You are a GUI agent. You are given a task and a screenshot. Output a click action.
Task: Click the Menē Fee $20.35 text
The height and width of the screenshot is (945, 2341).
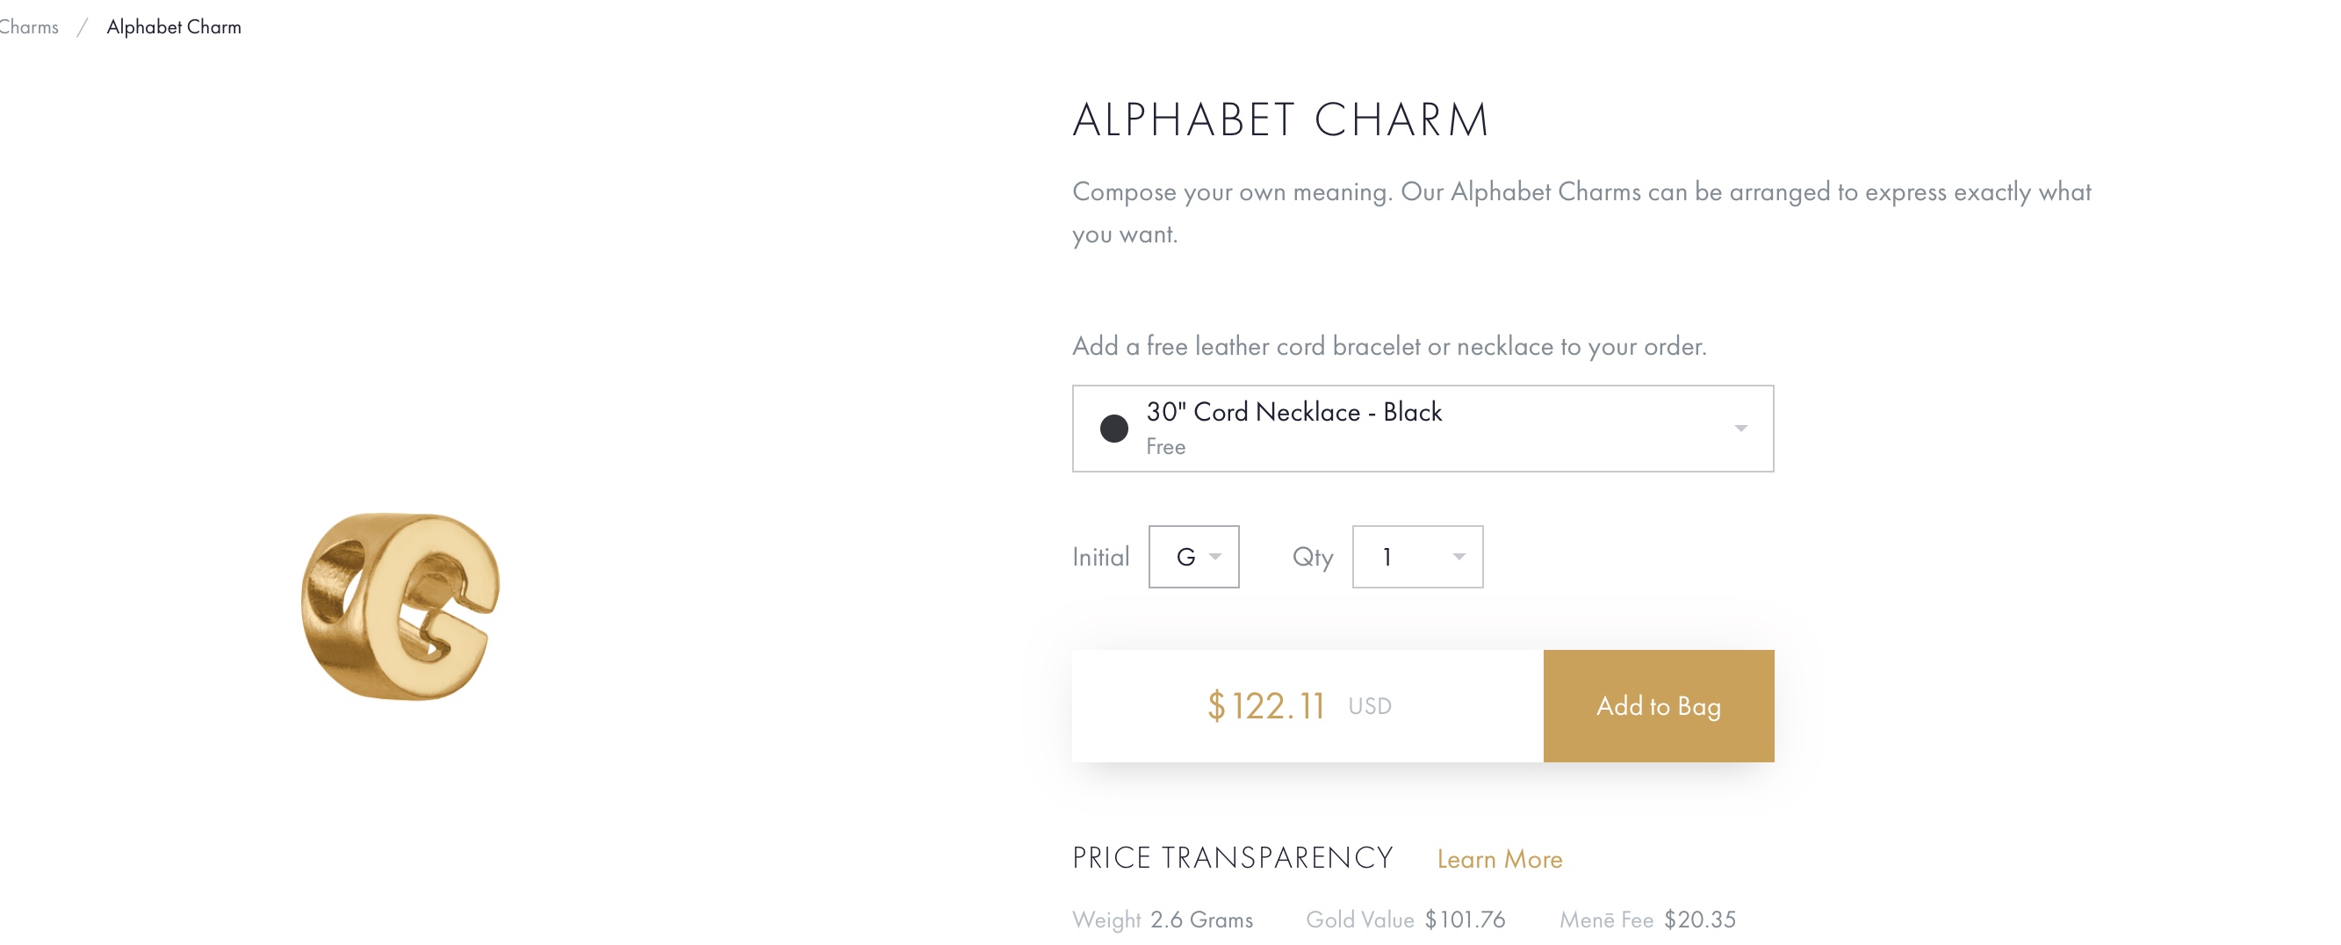tap(1647, 920)
